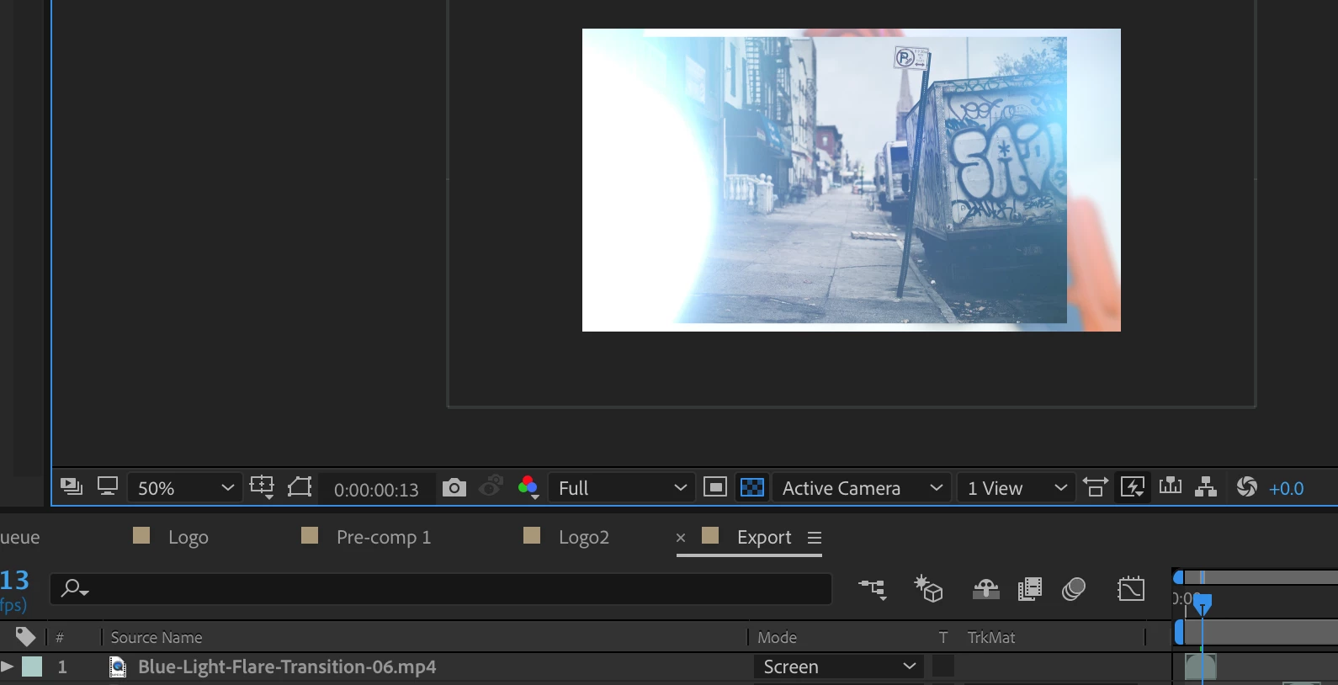
Task: Click the exposure value +0.0
Action: [1287, 489]
